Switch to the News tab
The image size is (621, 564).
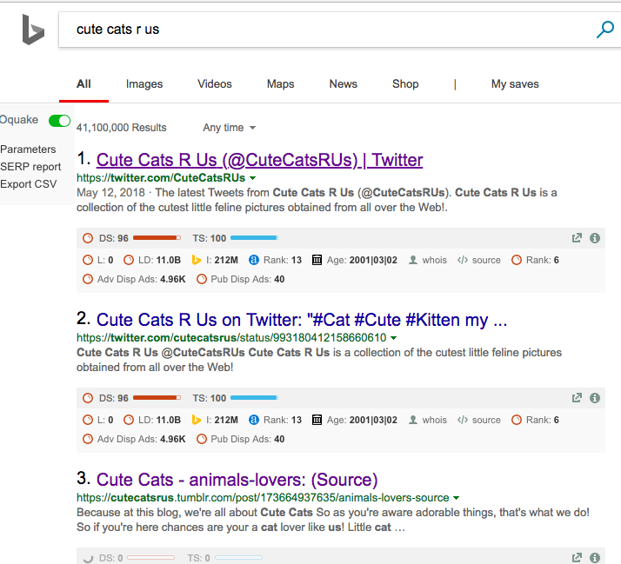[x=343, y=84]
